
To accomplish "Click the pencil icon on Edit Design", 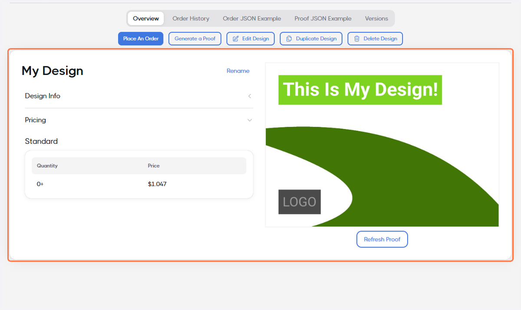I will [x=236, y=39].
